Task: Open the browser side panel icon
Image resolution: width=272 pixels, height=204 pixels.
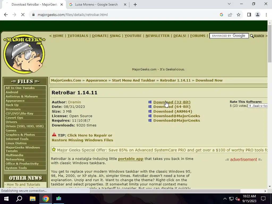Action: coord(249,15)
